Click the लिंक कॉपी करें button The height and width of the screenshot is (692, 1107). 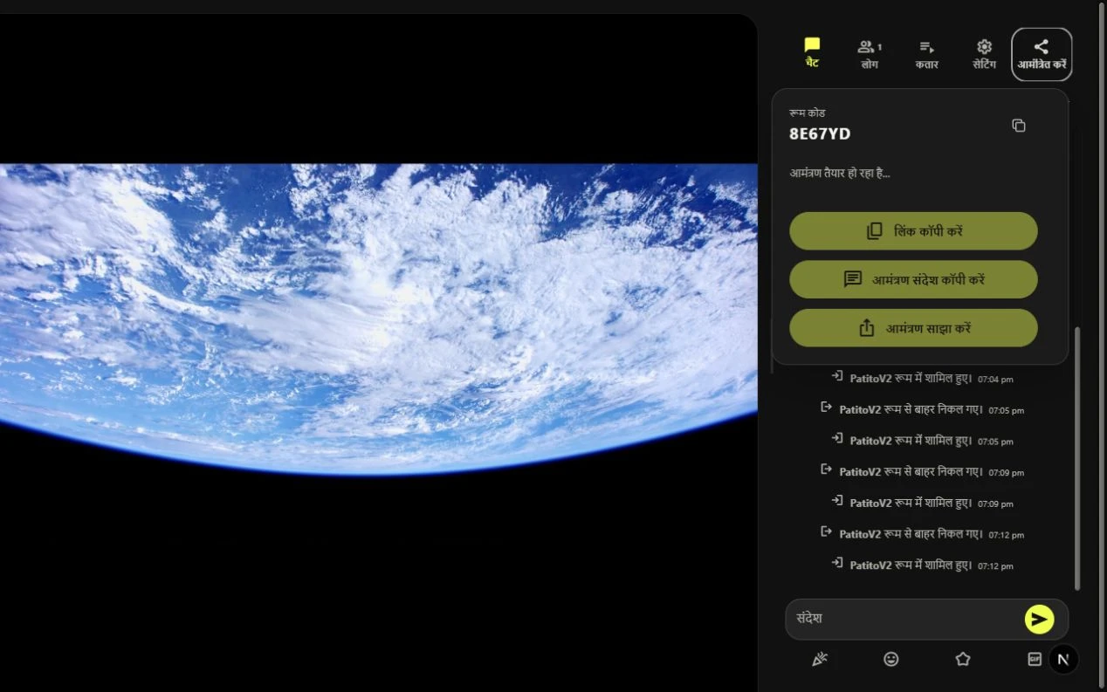[x=913, y=231]
